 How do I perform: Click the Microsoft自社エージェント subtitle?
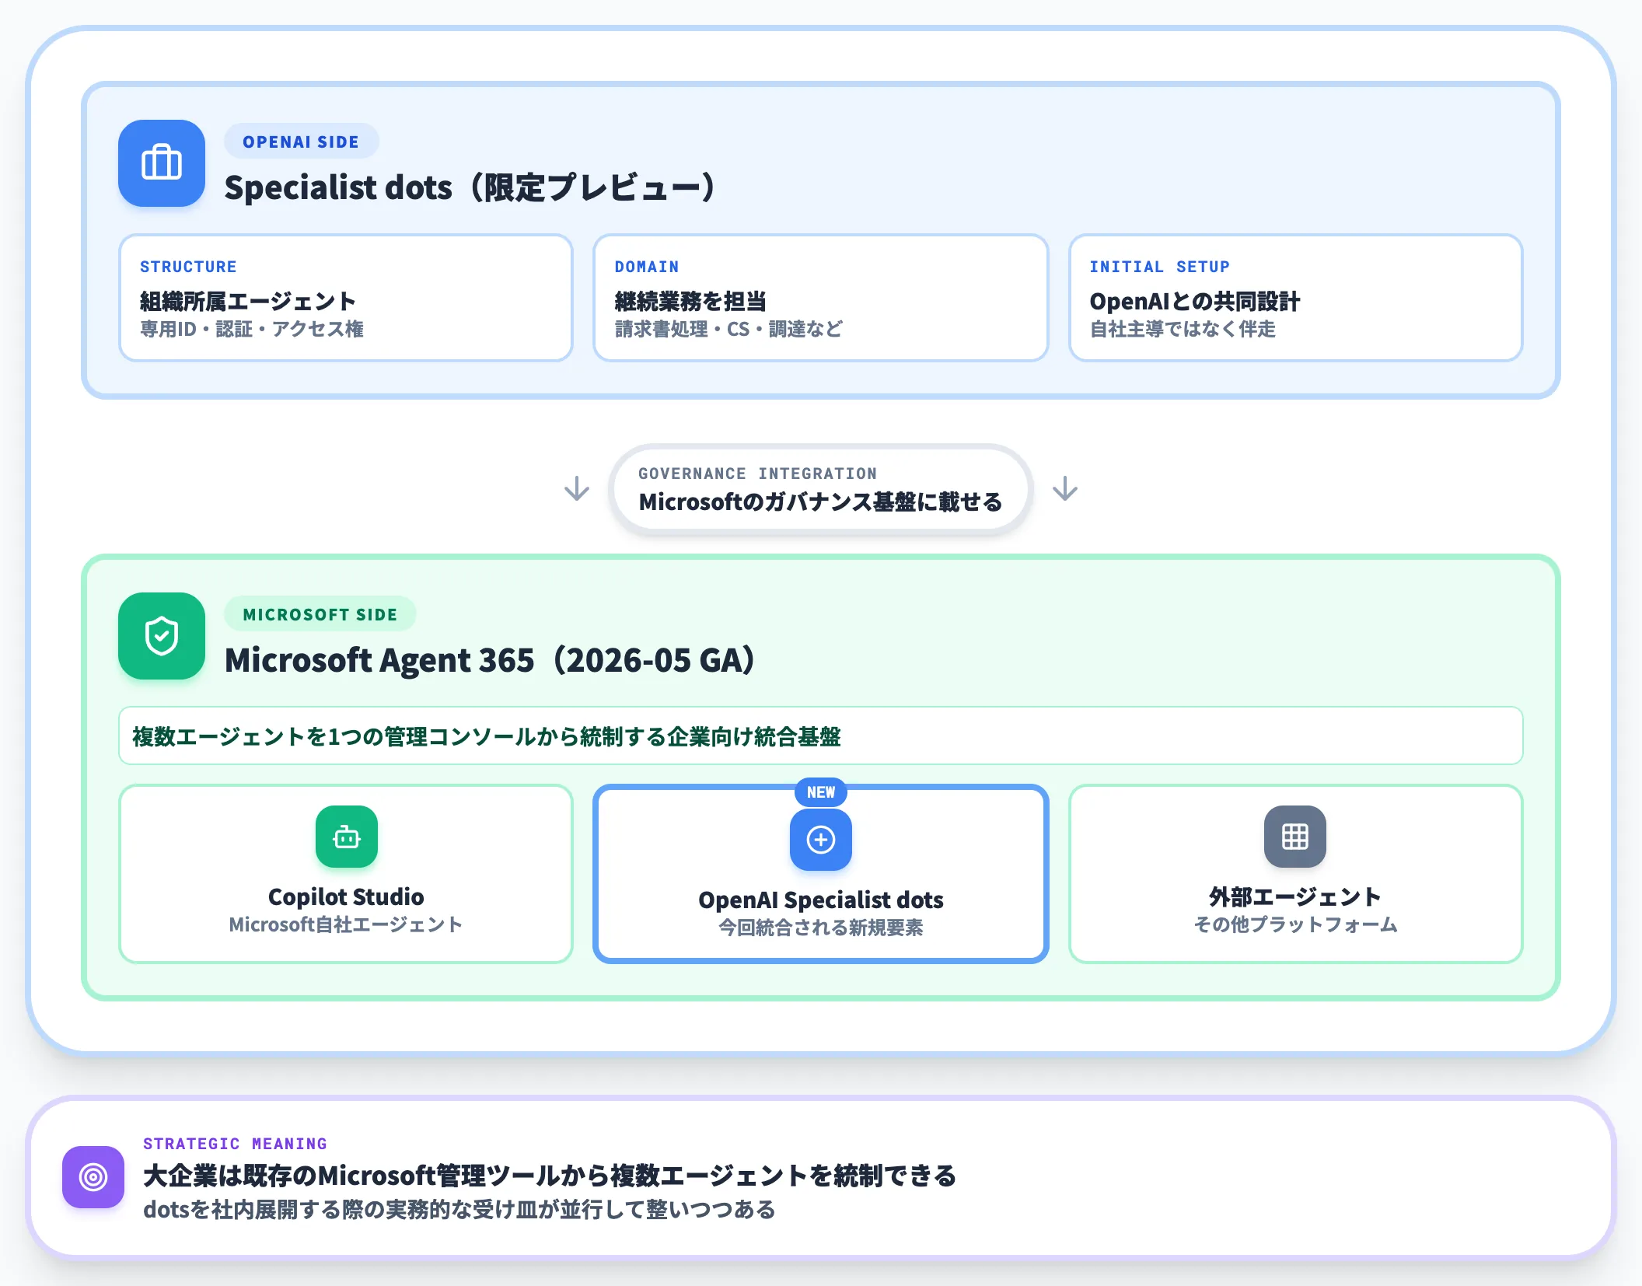click(x=346, y=924)
